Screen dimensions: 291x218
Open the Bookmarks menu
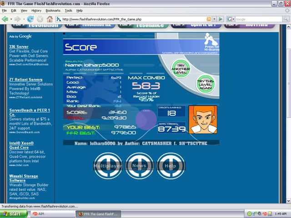[x=53, y=10]
